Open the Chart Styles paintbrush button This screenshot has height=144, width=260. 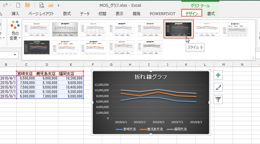click(x=218, y=87)
